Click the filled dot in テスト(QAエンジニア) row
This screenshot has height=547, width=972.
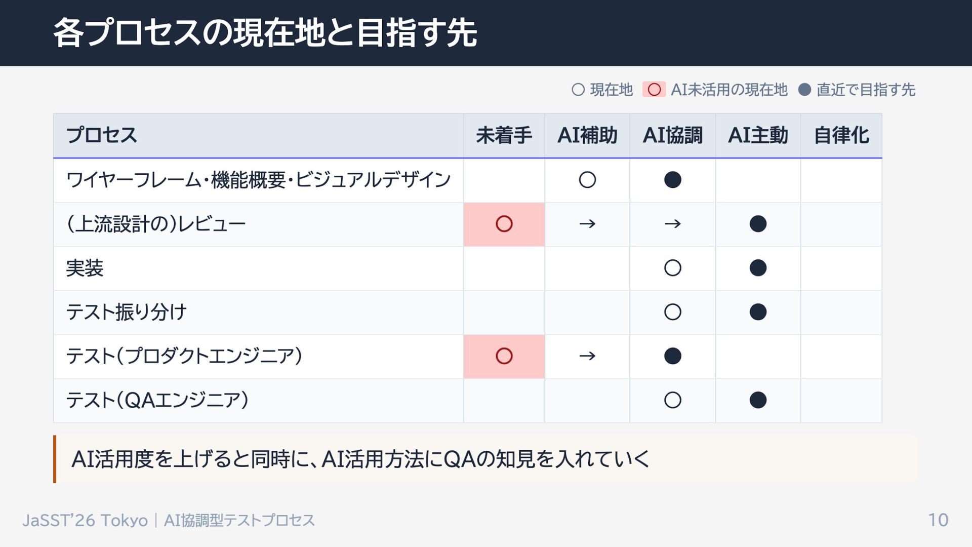(758, 400)
